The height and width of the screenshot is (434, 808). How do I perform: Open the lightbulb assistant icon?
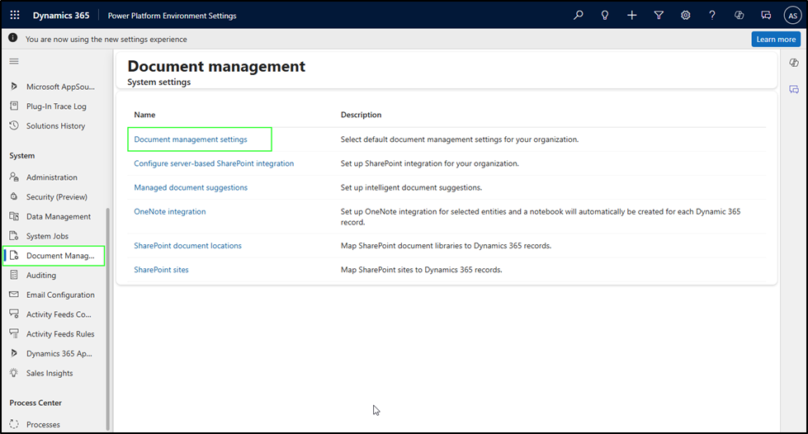tap(605, 15)
